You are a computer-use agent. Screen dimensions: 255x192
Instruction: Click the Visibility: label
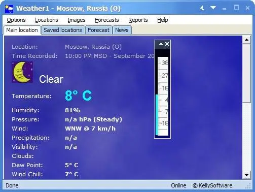[25, 147]
